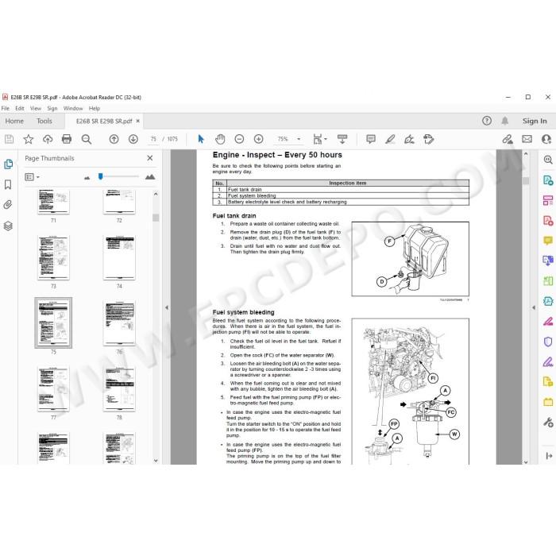Open the Sign menu

(x=52, y=108)
